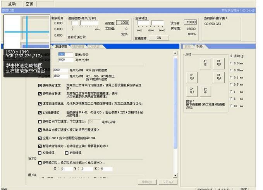Image resolution: width=263 pixels, height=190 pixels.
Task: Click the tool change Y coordinate field
Action: tap(87, 169)
